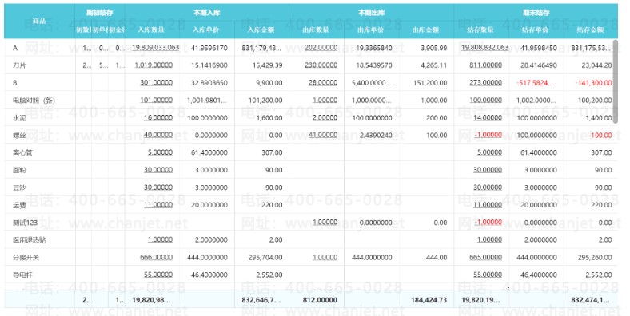The image size is (630, 316).
Task: Select product name cell 电脑对账（新）
Action: point(34,101)
